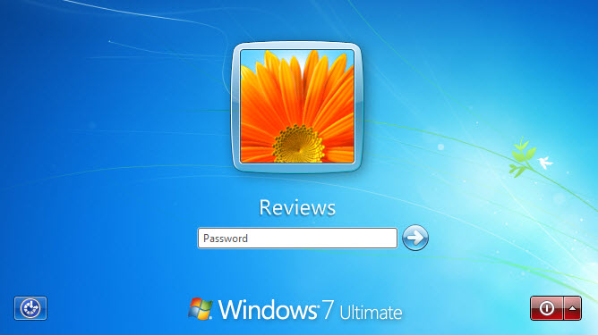Click the Reviews user name
Screen dimensions: 598x335
(x=297, y=208)
